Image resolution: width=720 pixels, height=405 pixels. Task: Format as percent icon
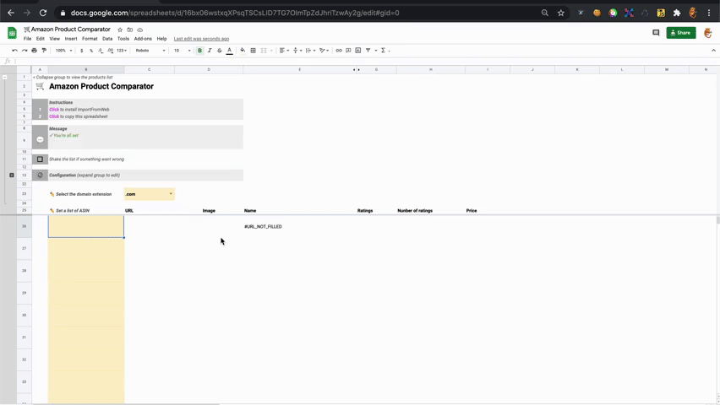pyautogui.click(x=91, y=51)
